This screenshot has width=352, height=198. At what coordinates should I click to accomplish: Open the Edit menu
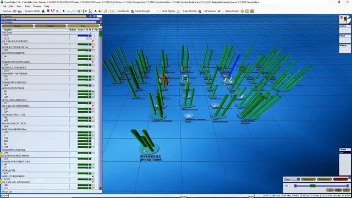(x=11, y=7)
